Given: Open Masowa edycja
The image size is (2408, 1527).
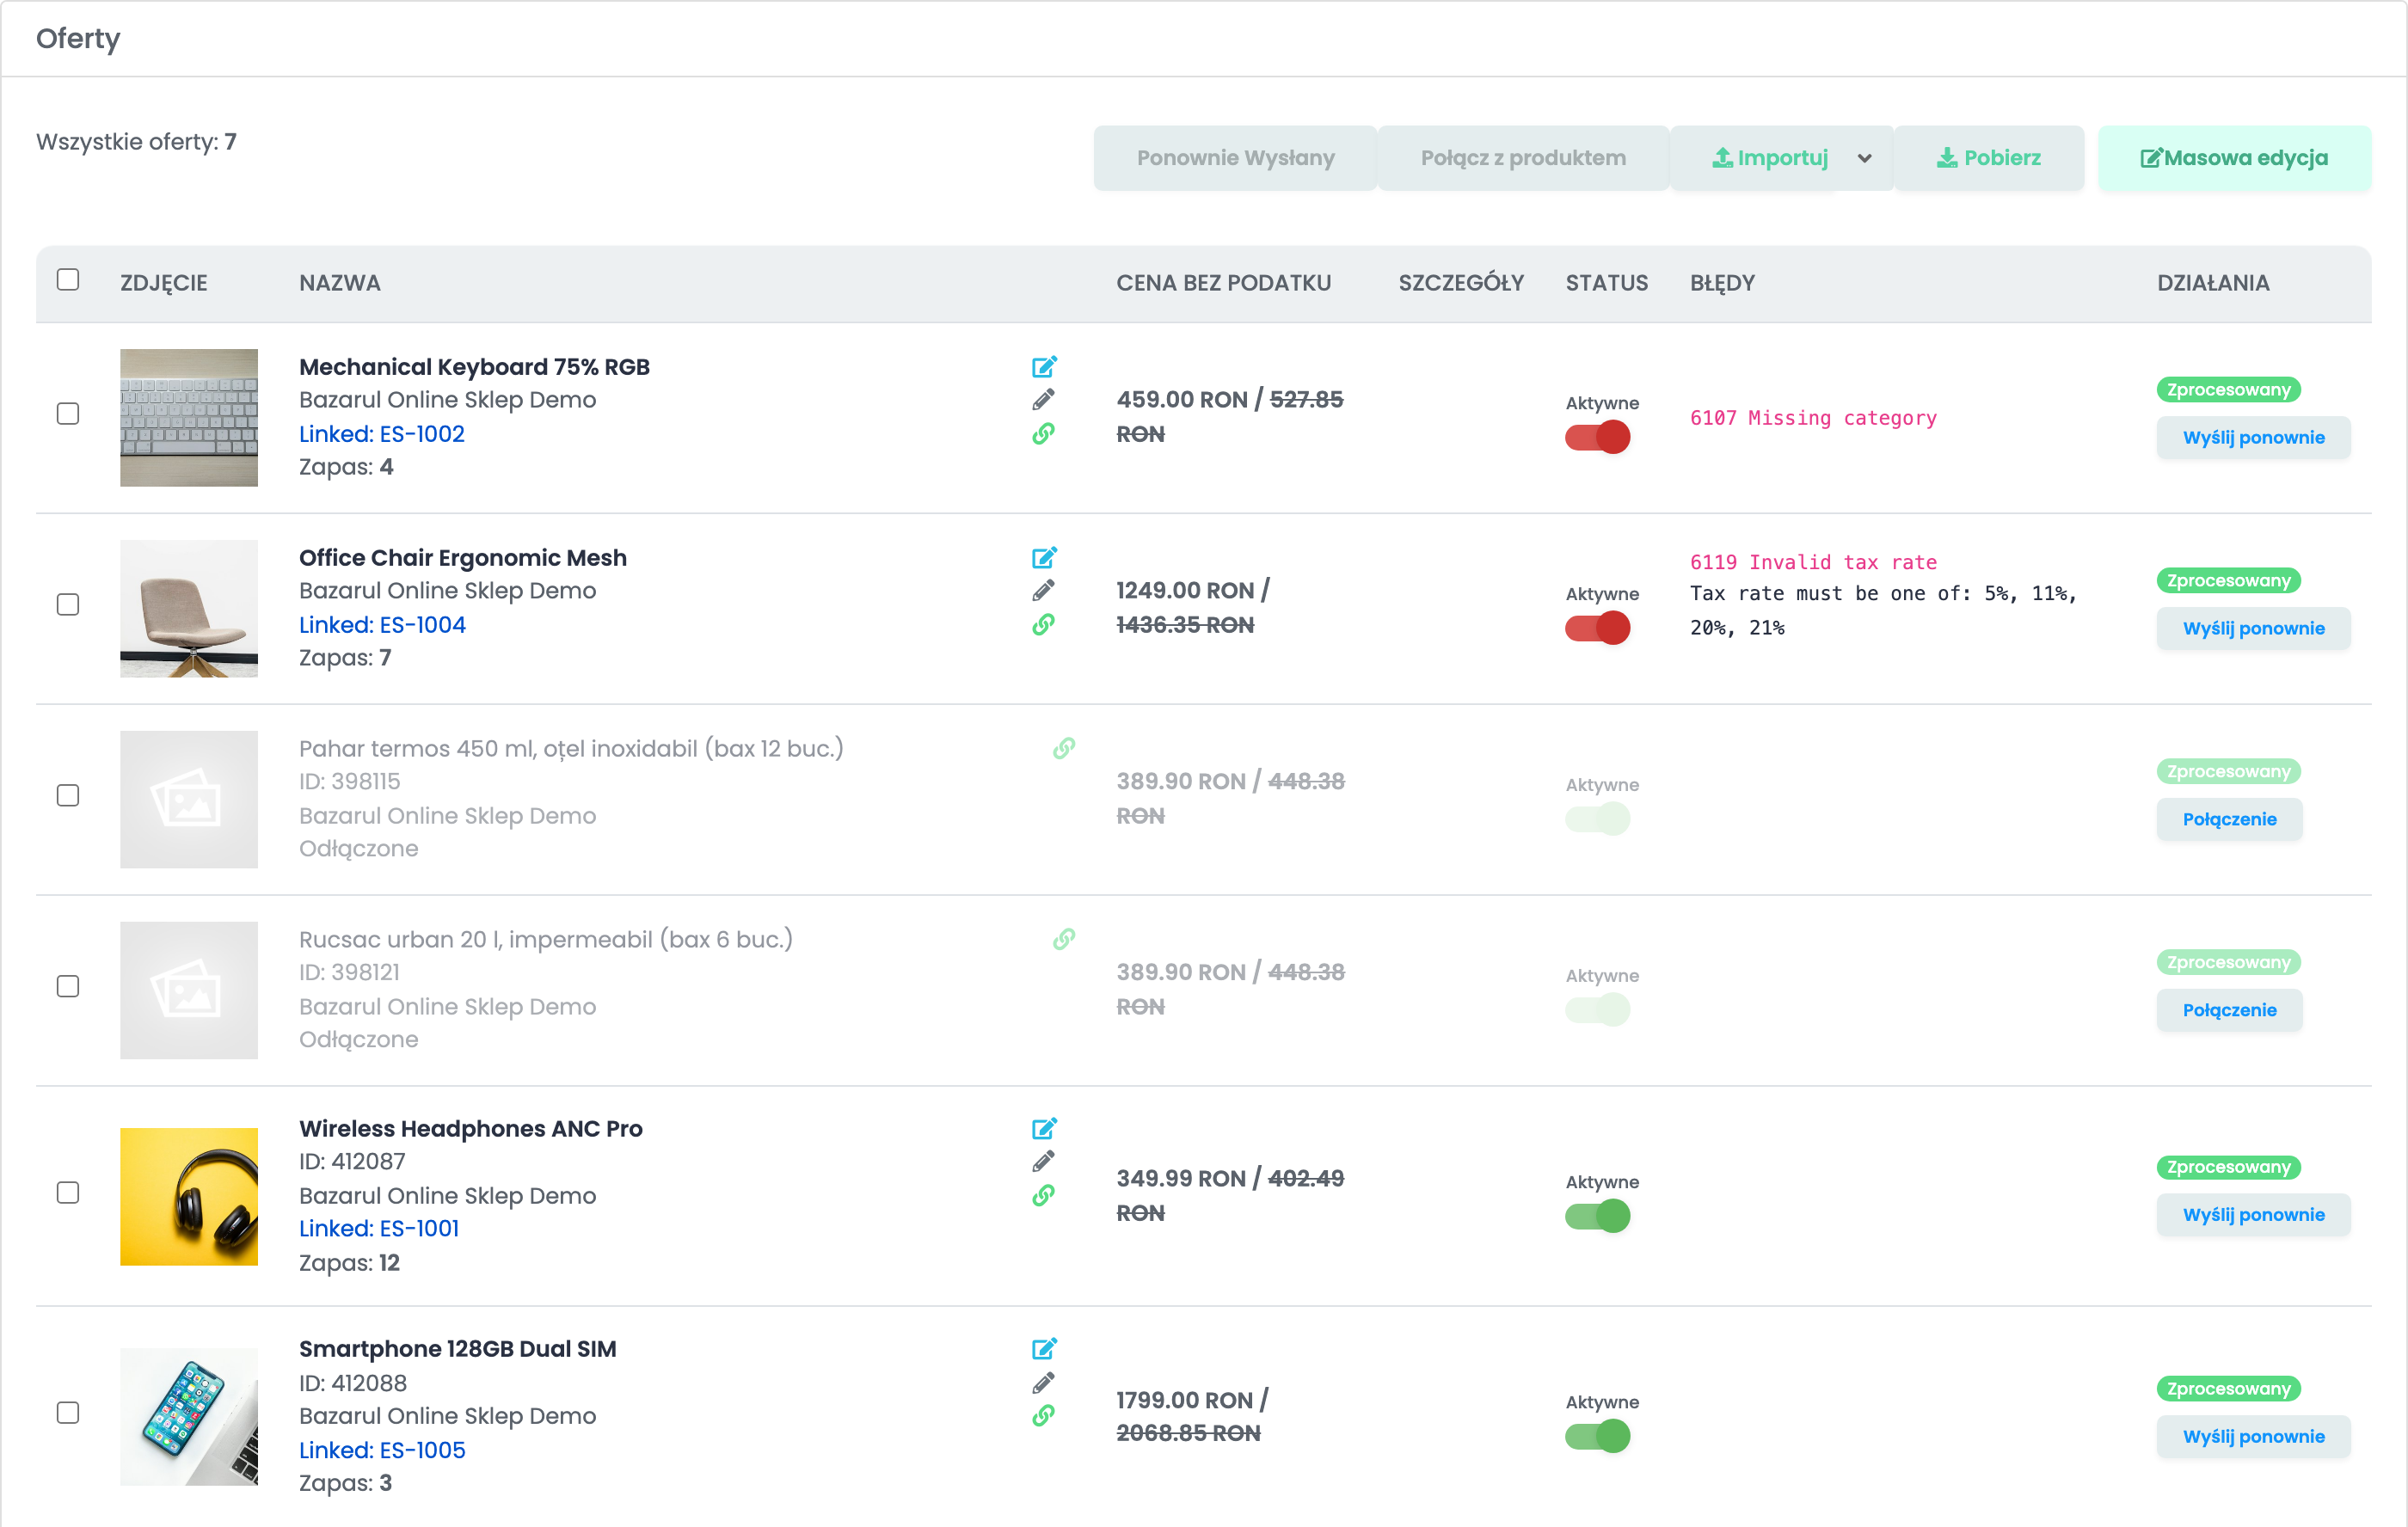Looking at the screenshot, I should (x=2234, y=158).
